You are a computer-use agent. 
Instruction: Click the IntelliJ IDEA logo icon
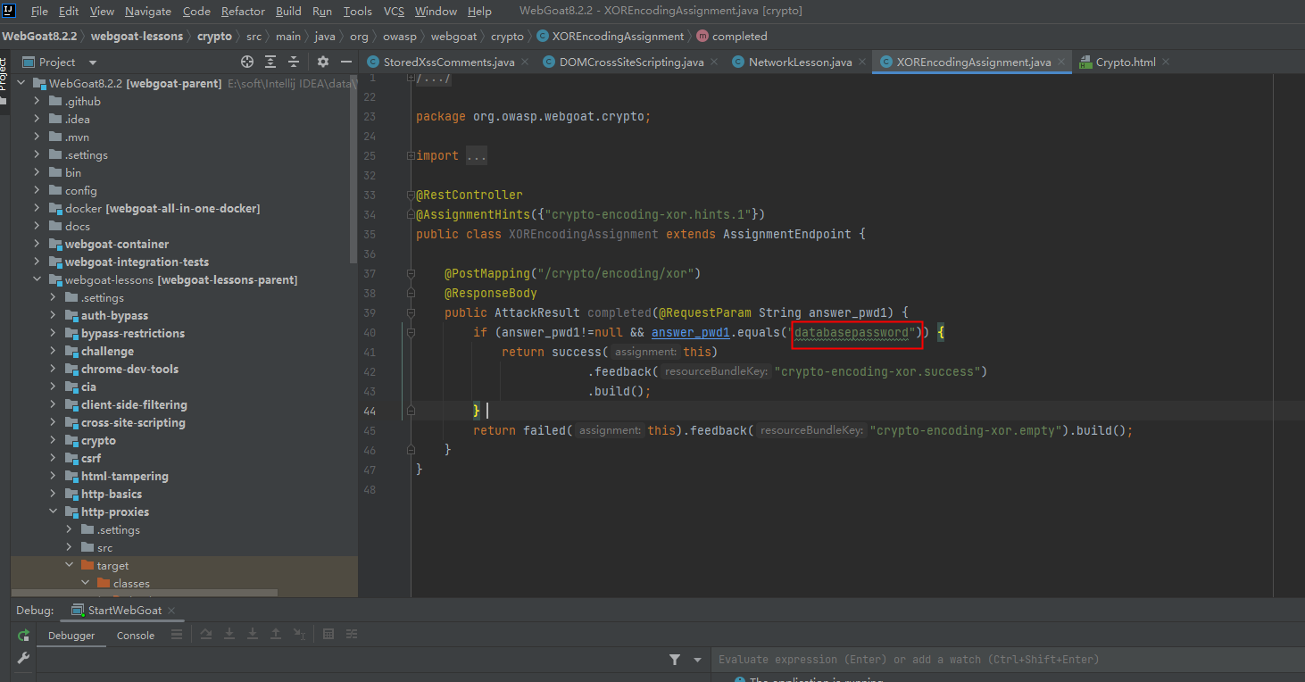pyautogui.click(x=11, y=11)
